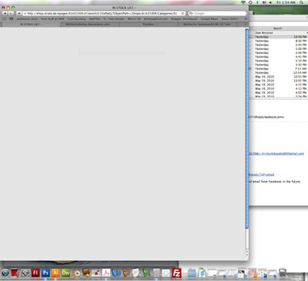Add a bookmark with the plus button
308x281 pixels.
(19, 13)
